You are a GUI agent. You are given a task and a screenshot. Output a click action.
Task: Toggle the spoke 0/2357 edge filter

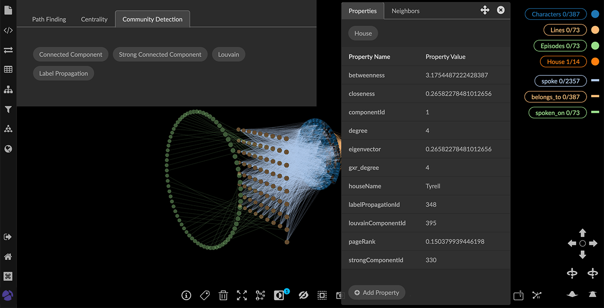point(560,81)
